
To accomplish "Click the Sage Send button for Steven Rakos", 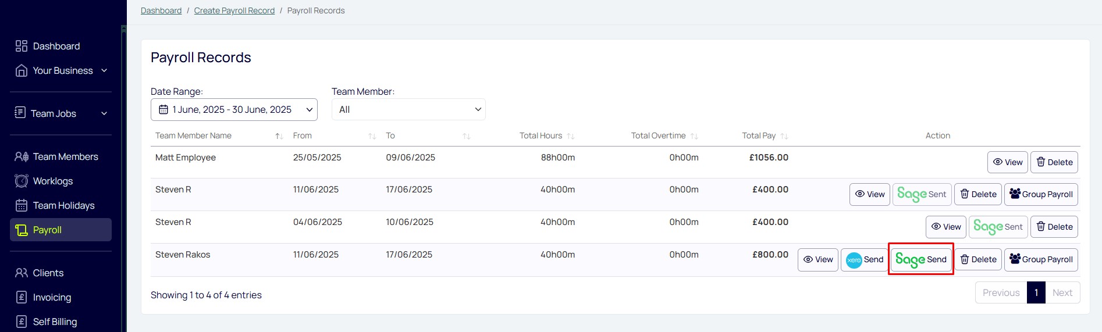I will [x=921, y=259].
